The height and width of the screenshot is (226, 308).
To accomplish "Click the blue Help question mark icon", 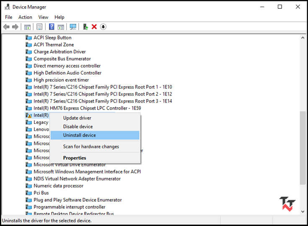I will 52,27.
